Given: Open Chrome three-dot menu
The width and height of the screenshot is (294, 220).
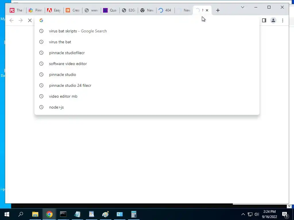Looking at the screenshot, I should tap(283, 20).
